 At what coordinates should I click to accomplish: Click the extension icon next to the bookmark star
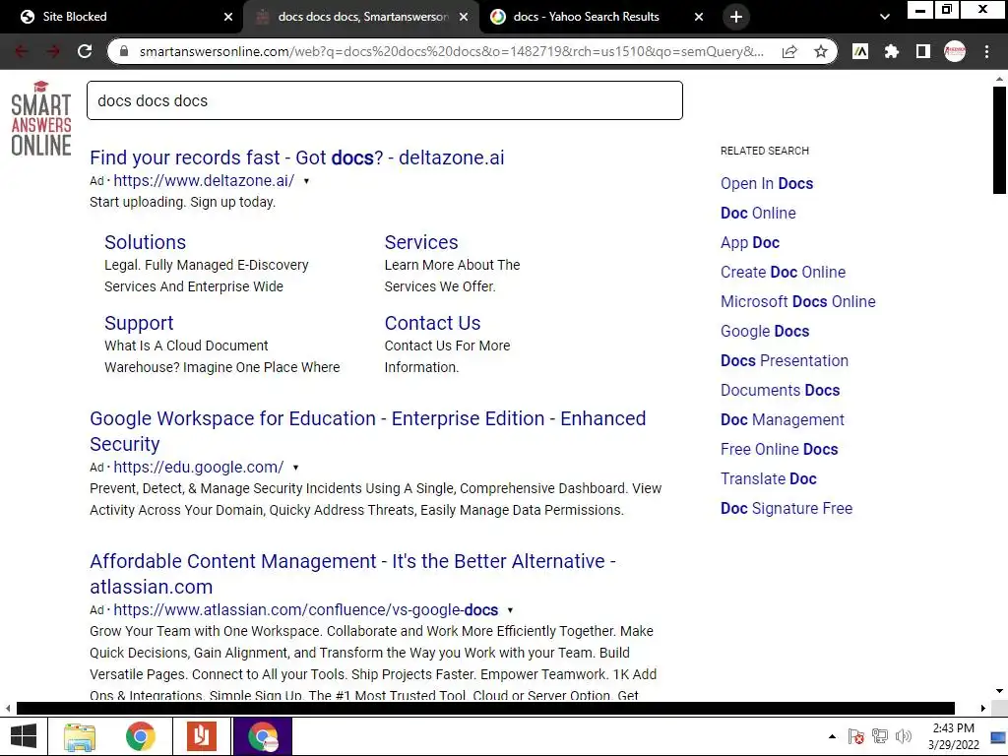click(860, 51)
